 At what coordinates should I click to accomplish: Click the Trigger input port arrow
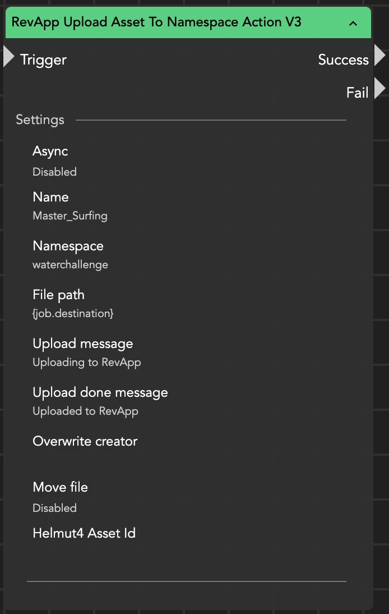point(8,57)
